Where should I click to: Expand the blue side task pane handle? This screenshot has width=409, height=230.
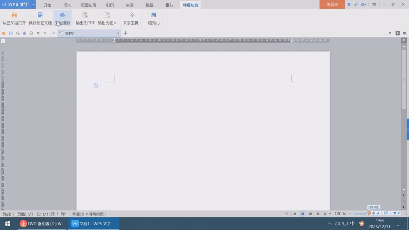point(408,129)
